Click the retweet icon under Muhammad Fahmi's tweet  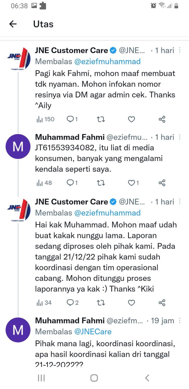pos(101,183)
